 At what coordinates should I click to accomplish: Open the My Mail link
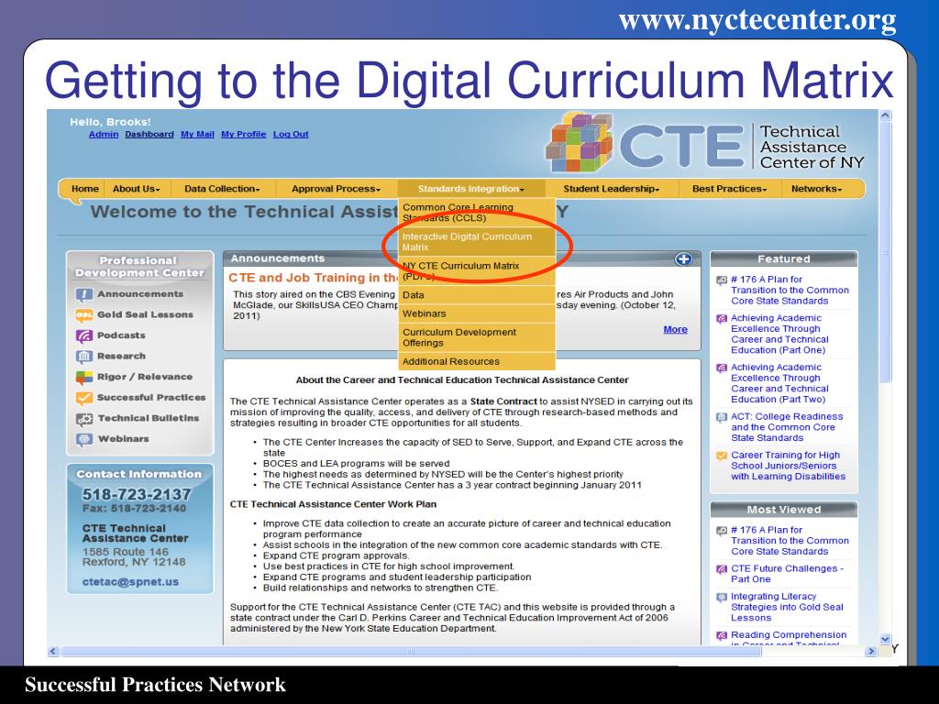coord(198,134)
